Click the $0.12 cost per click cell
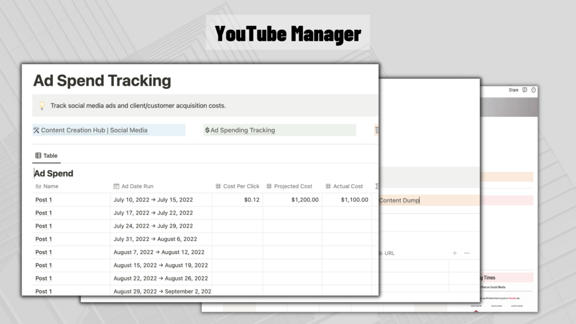Viewport: 576px width, 324px height. (237, 200)
